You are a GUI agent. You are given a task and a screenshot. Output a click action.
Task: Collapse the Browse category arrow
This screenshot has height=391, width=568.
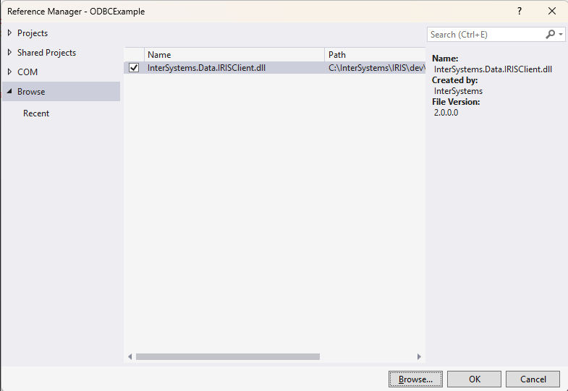(x=9, y=91)
